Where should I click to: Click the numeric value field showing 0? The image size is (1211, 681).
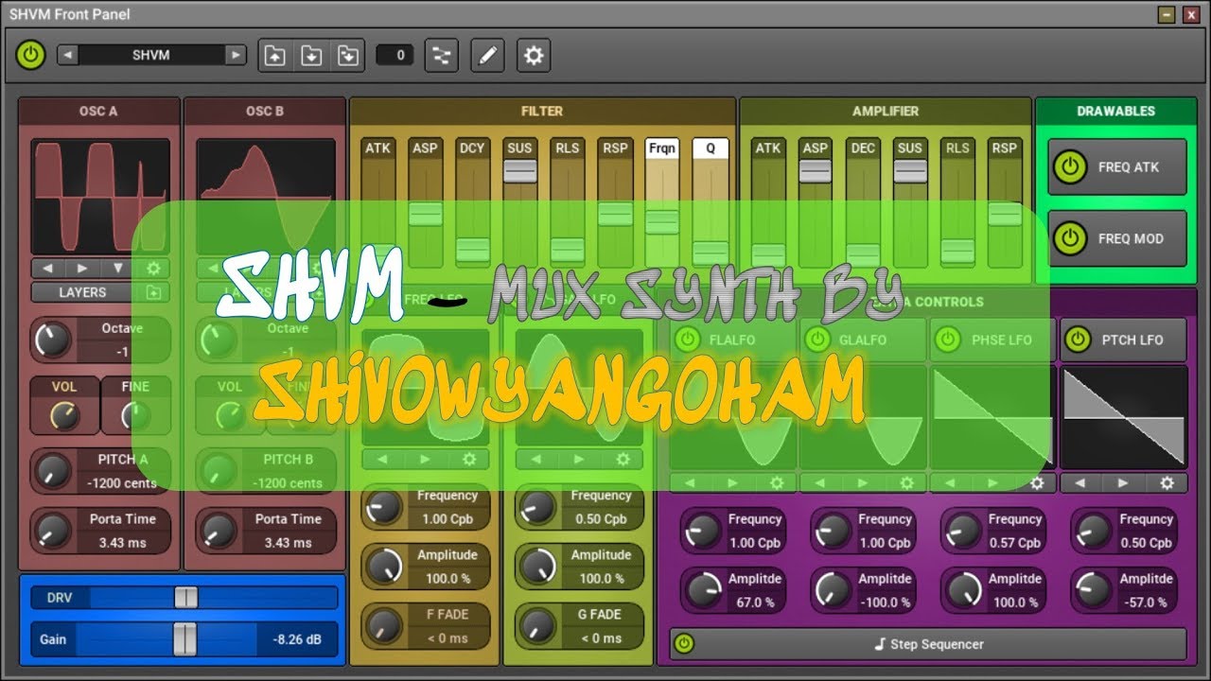395,55
